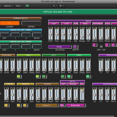Image resolution: width=117 pixels, height=117 pixels.
Task: Click the LFO 2 Delay slider
Action: click(x=57, y=65)
